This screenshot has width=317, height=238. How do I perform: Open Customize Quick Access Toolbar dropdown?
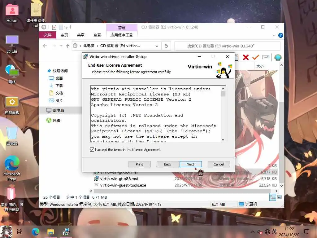[67, 27]
